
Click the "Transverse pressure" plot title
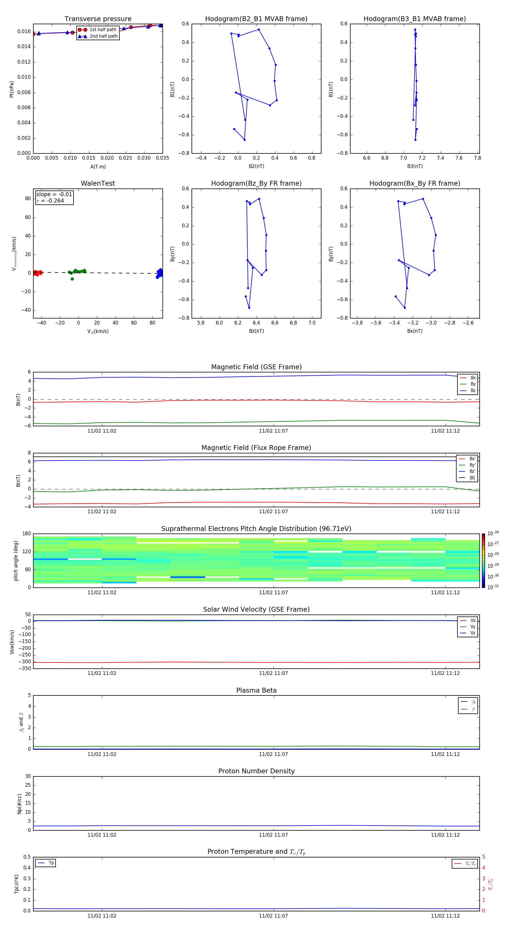pyautogui.click(x=98, y=19)
